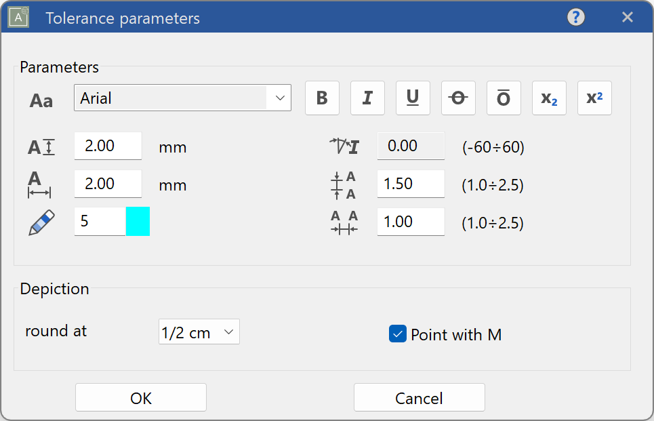Apply strikethrough formatting
Image resolution: width=654 pixels, height=421 pixels.
coord(458,98)
